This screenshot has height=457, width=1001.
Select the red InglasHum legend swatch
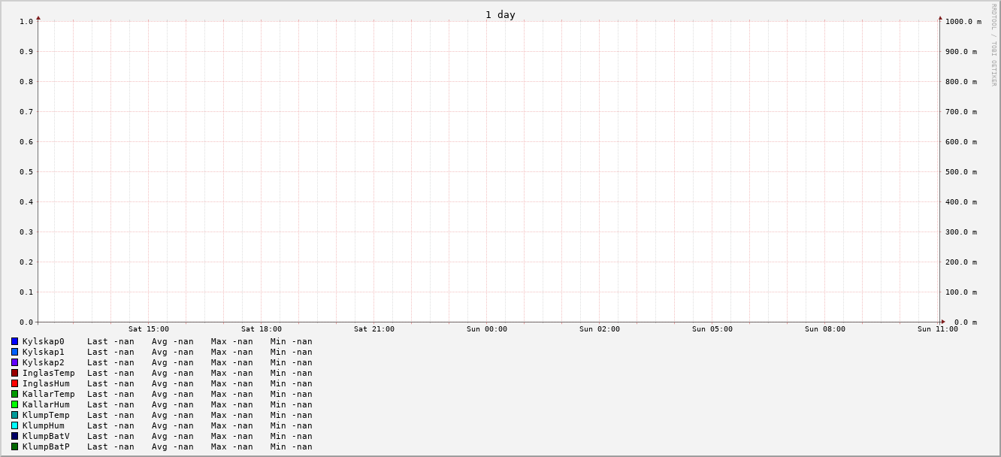[x=14, y=383]
